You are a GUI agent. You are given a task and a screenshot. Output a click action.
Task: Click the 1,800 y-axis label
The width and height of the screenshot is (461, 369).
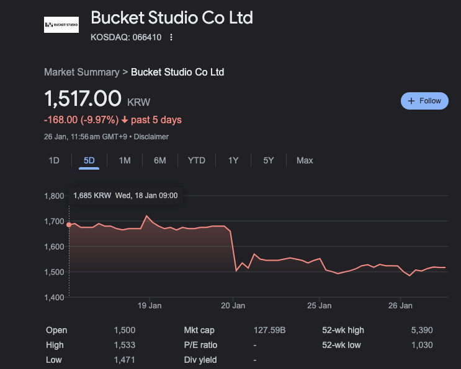[x=54, y=196]
